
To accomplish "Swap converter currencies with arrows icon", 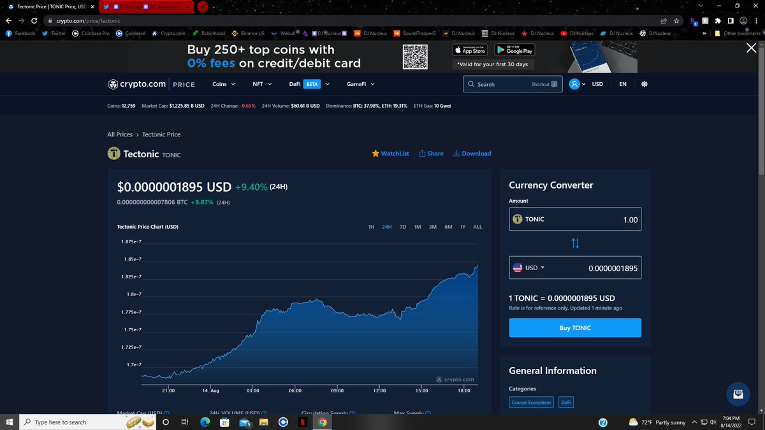I will tap(575, 243).
